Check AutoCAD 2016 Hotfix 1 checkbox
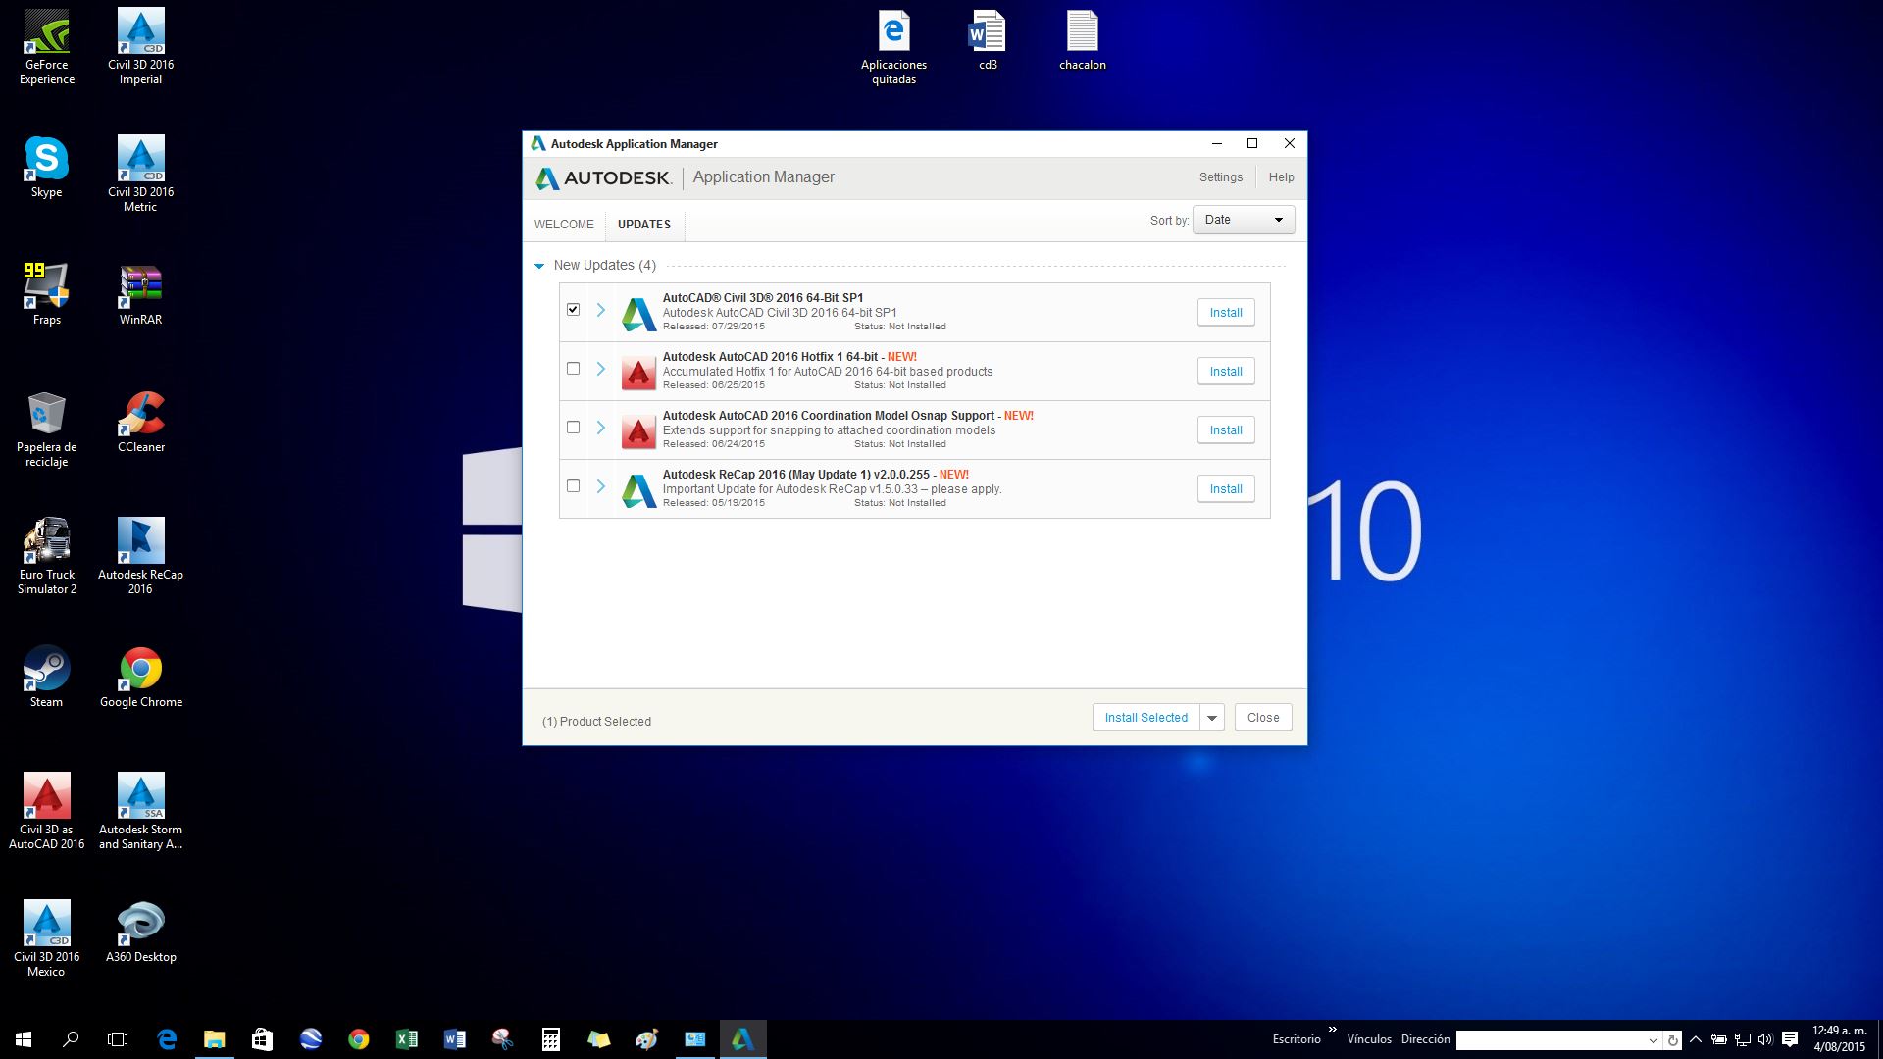The image size is (1883, 1059). [x=573, y=369]
